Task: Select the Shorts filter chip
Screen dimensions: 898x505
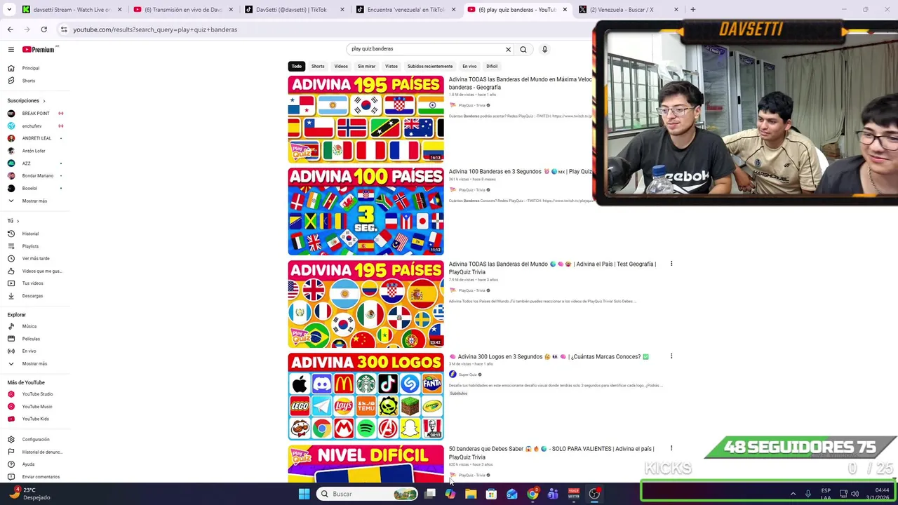Action: 318,66
